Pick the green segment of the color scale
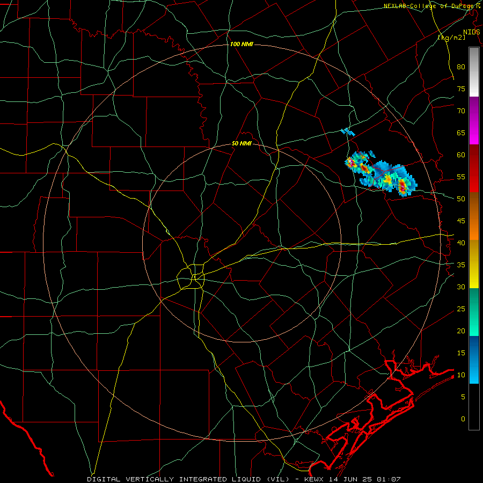 point(474,312)
